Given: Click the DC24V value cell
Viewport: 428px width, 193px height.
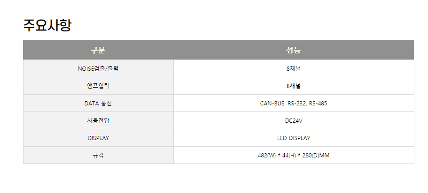Looking at the screenshot, I should 294,120.
